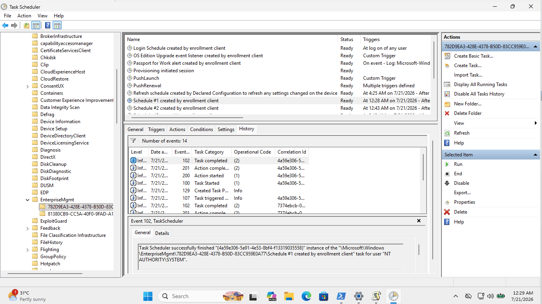Click the New Folder action icon

[447, 104]
